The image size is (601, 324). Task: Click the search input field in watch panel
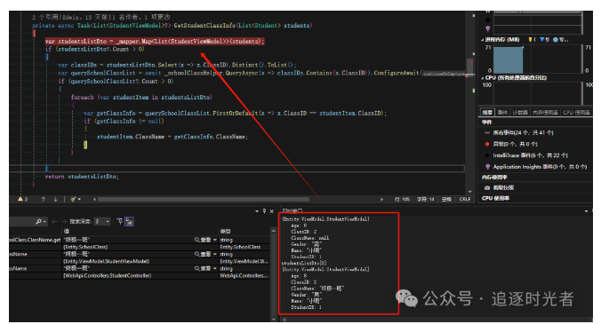coord(22,222)
